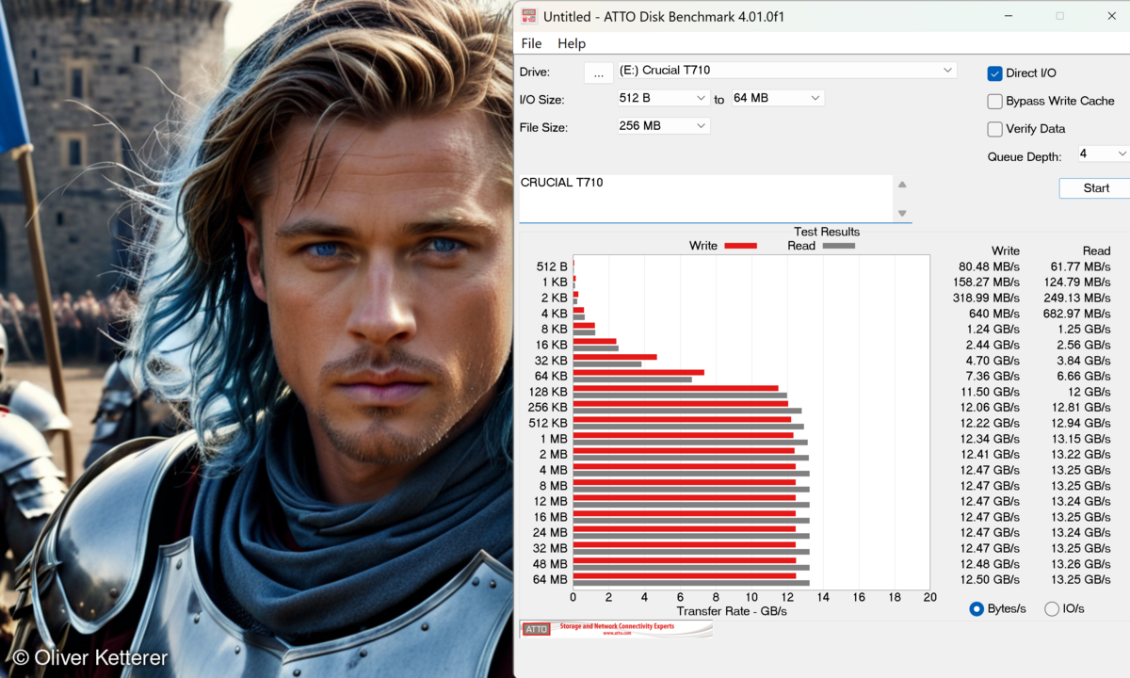Viewport: 1130px width, 678px height.
Task: Open the Drive dropdown showing Crucial T710
Action: point(786,71)
